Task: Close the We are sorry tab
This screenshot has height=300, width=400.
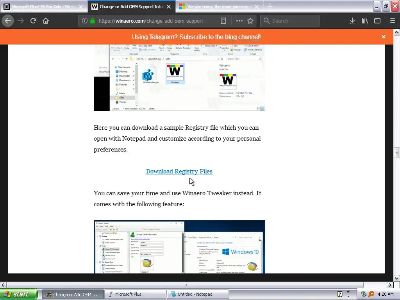Action: 257,7
